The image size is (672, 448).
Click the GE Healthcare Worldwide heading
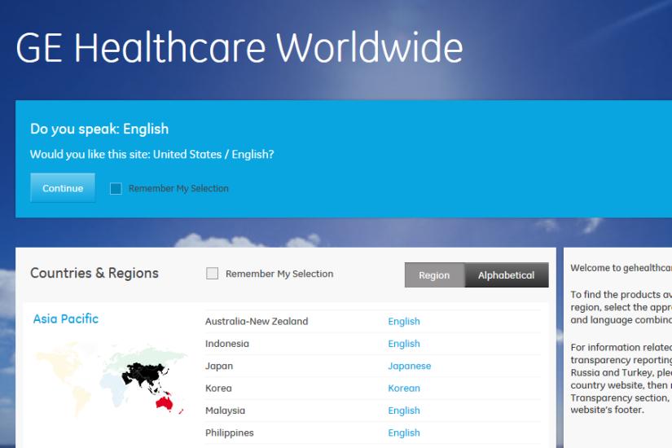(239, 47)
